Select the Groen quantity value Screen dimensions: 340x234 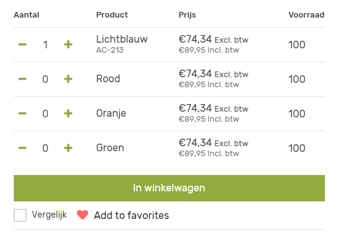(45, 148)
